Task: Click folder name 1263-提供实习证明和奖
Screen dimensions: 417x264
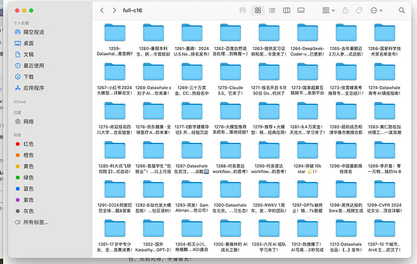Action: coord(269,51)
